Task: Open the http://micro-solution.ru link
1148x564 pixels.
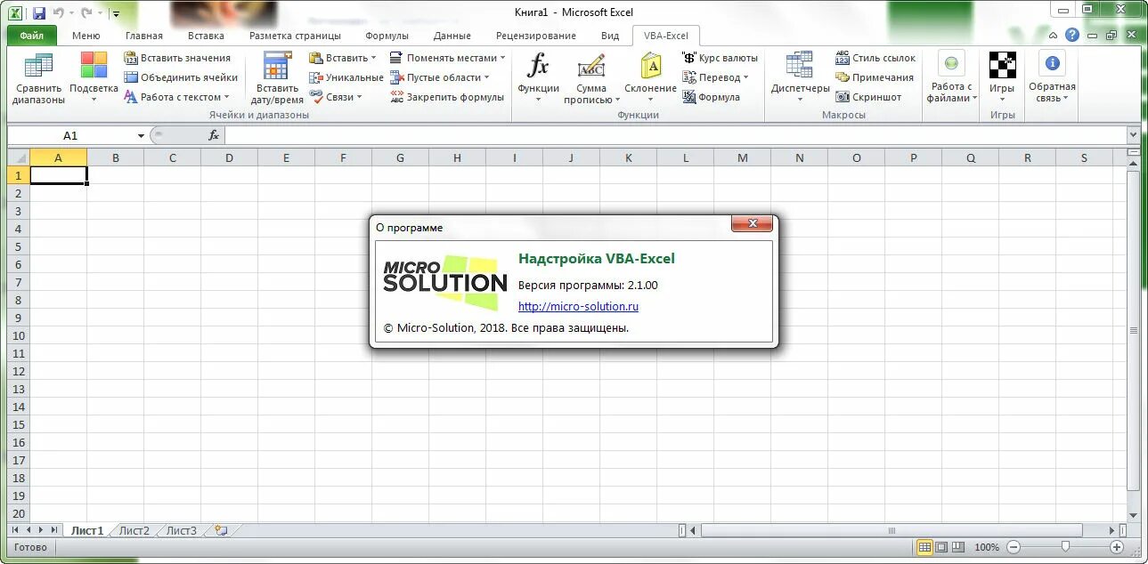Action: coord(578,307)
